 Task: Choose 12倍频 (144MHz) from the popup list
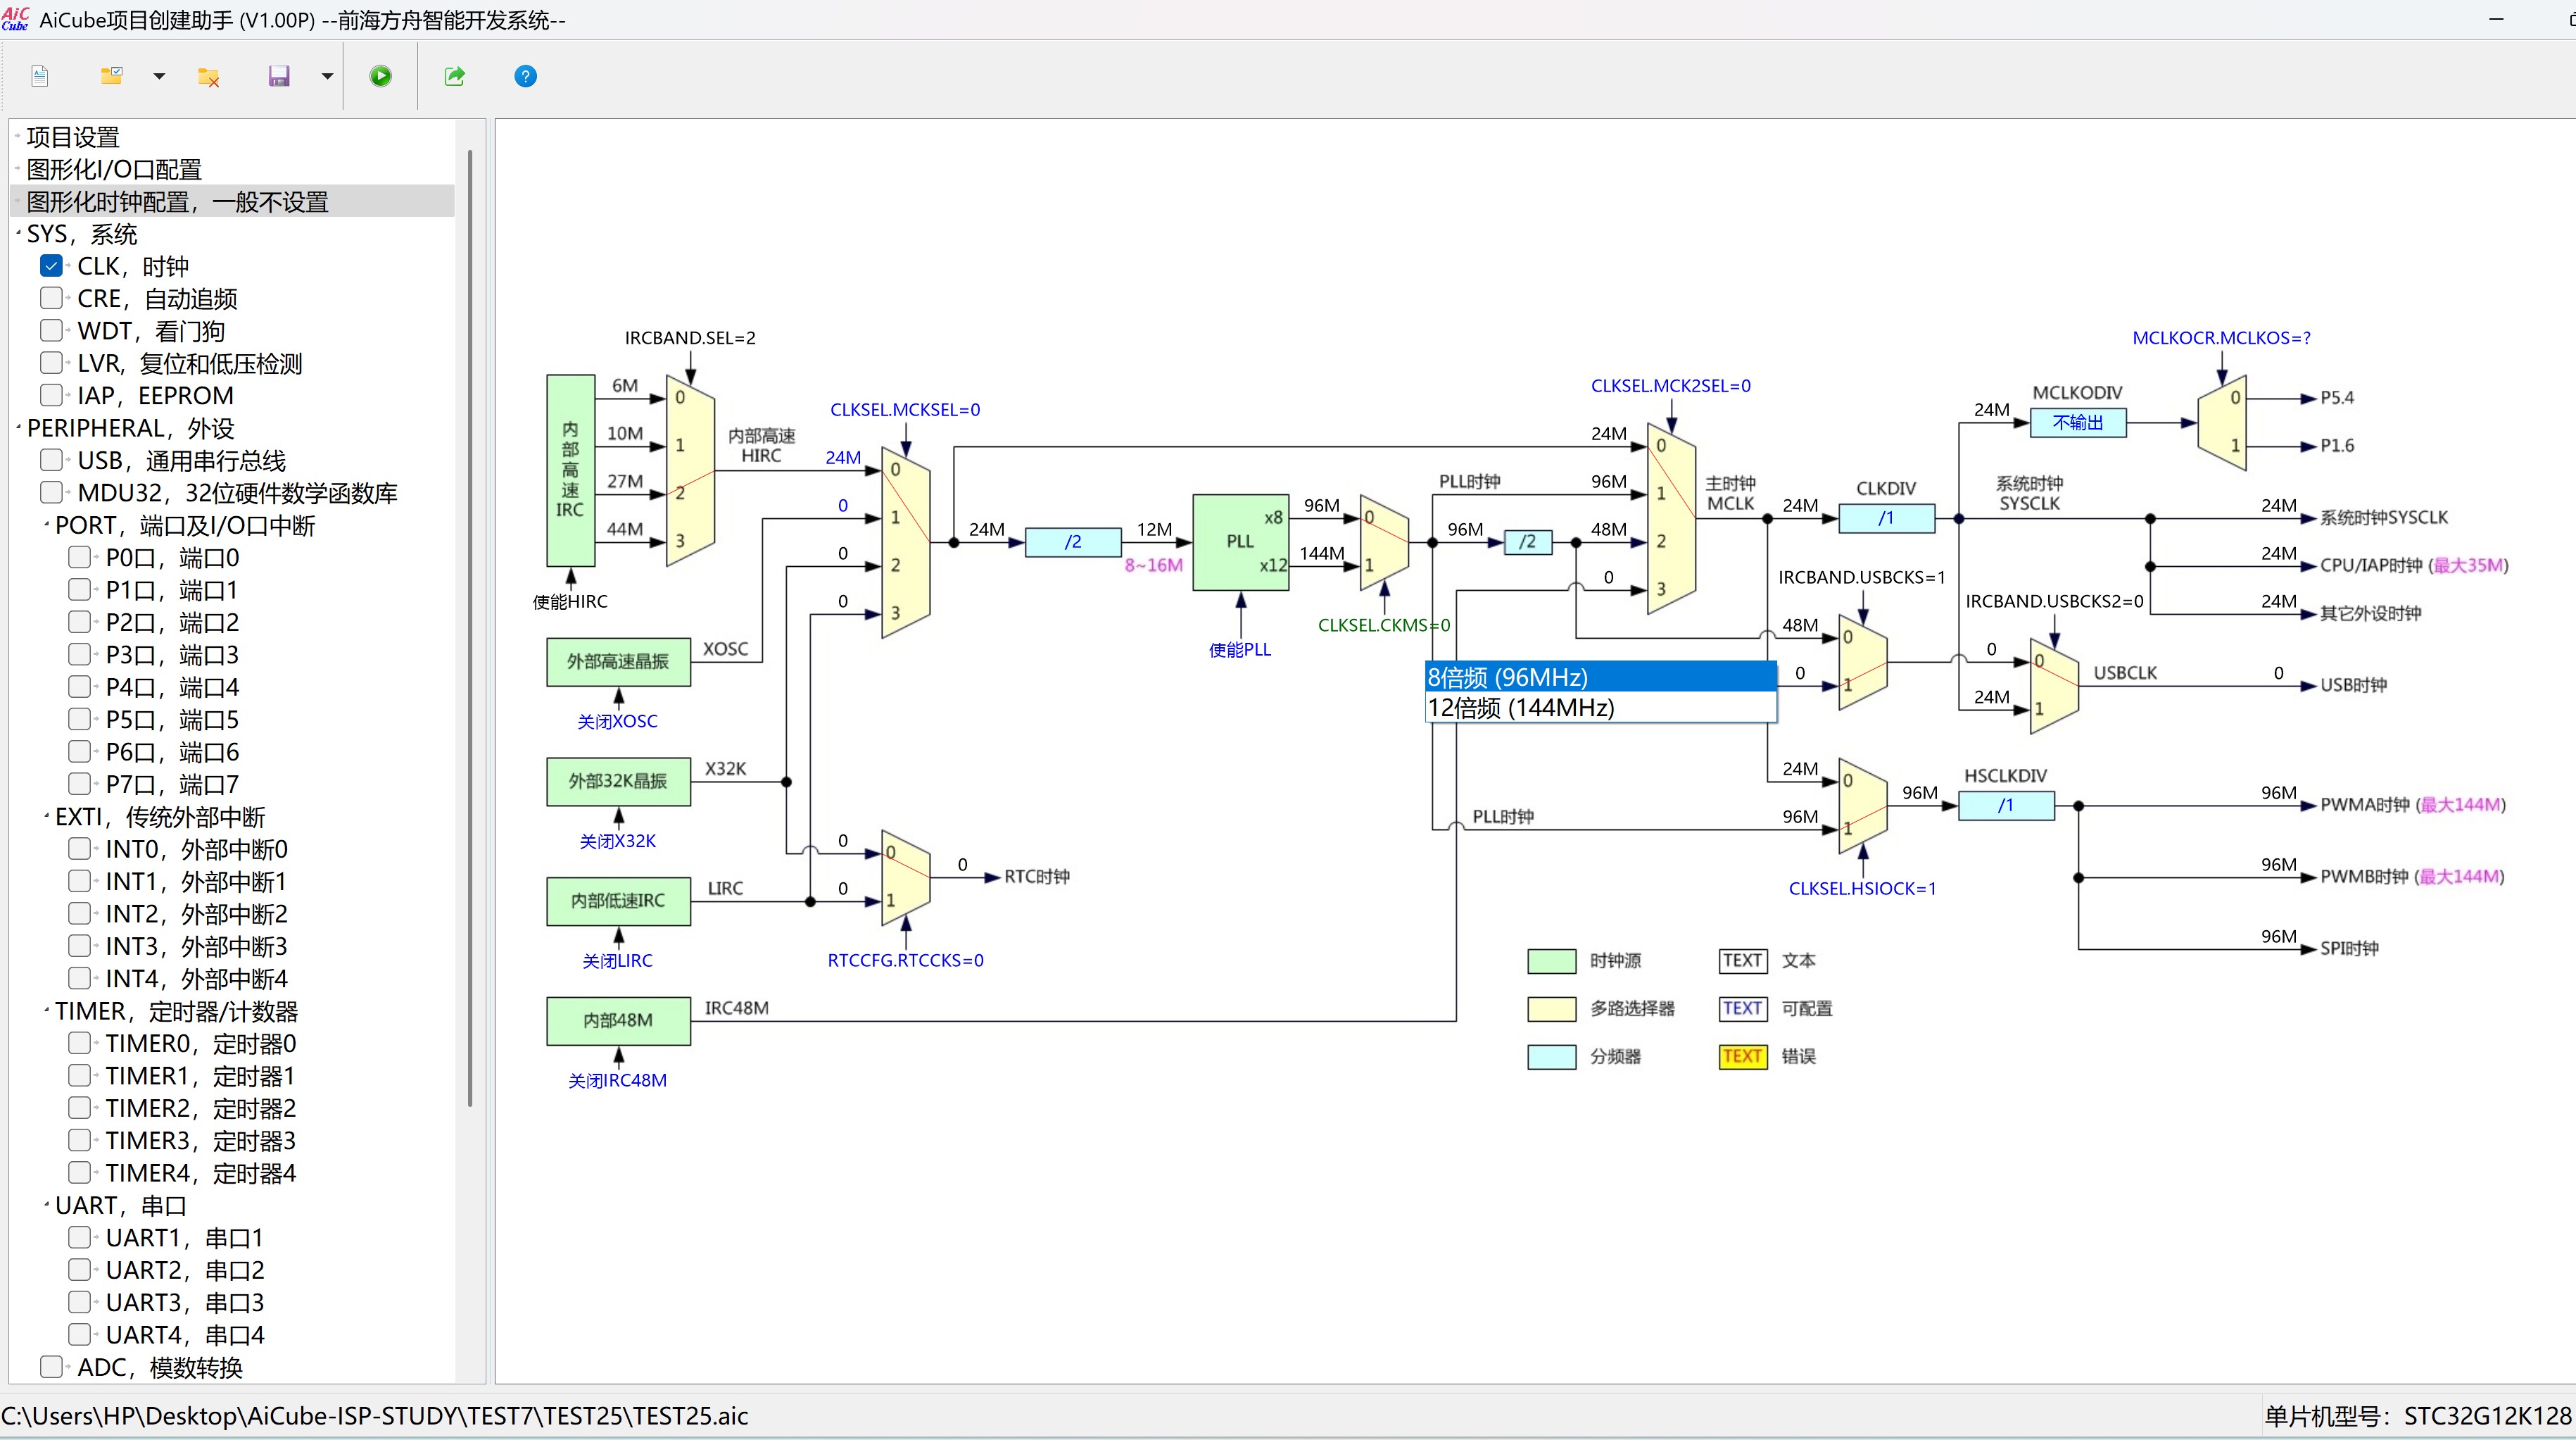click(x=1600, y=708)
